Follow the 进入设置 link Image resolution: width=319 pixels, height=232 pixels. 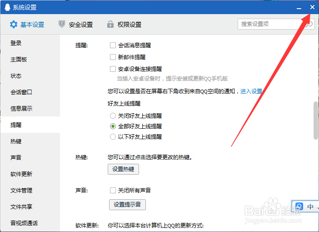[x=251, y=91]
